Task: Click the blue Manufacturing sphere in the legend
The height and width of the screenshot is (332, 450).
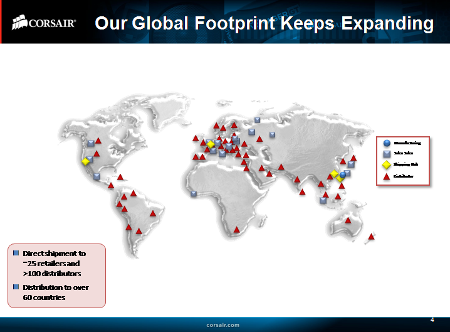Action: coord(387,143)
